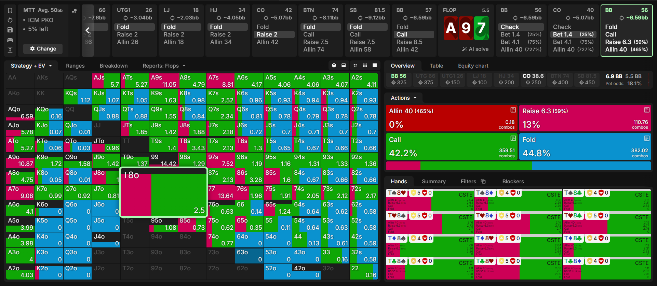Click the cube icon above the hand matrix
The width and height of the screenshot is (657, 286).
[x=334, y=66]
